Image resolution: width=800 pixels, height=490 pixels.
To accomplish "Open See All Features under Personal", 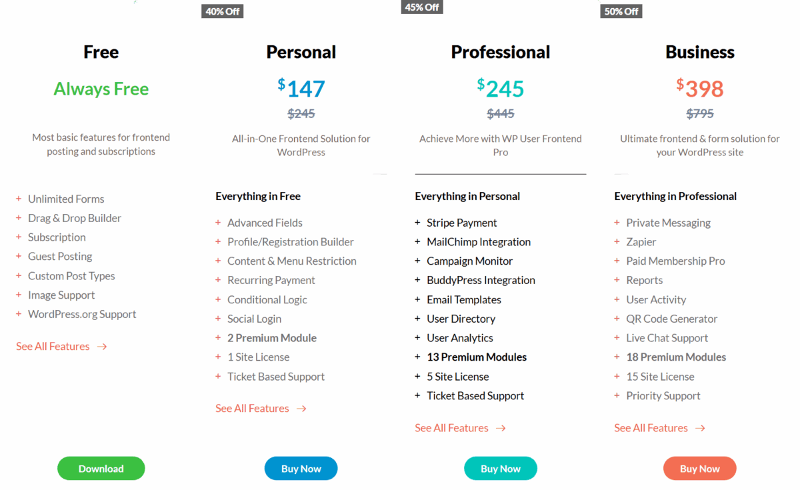I will click(261, 409).
